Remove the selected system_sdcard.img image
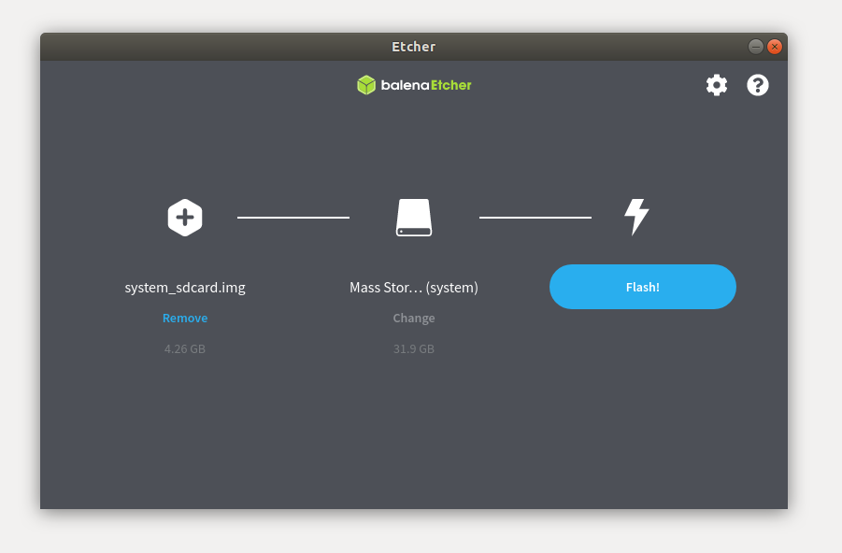 coord(185,318)
